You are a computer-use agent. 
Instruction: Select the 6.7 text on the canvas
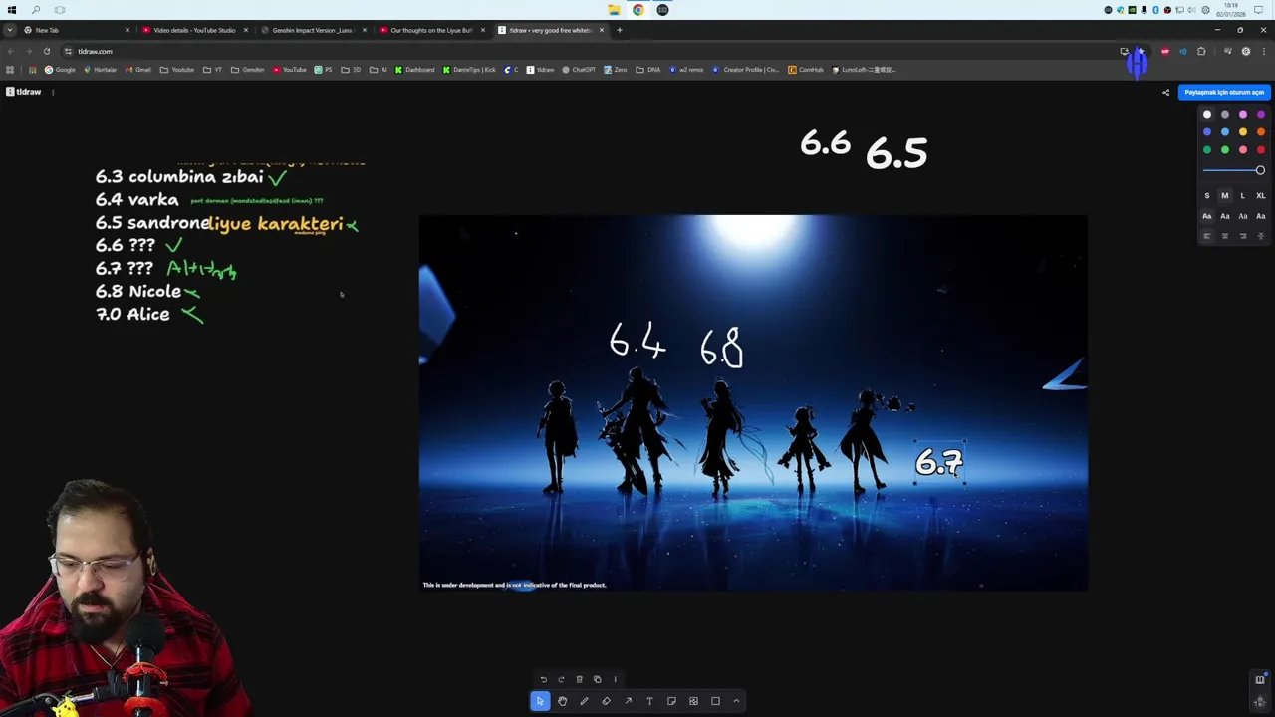[x=938, y=463]
